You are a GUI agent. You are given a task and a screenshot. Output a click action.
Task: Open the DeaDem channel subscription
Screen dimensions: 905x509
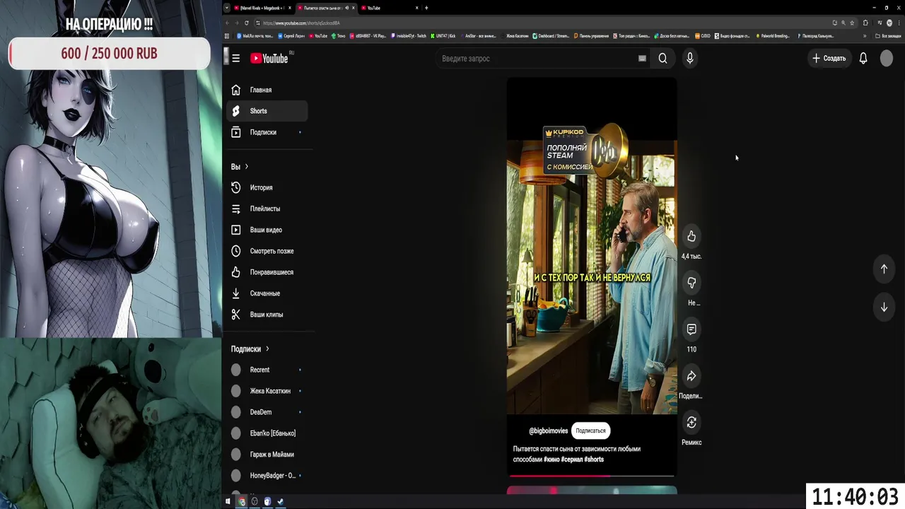click(267, 412)
